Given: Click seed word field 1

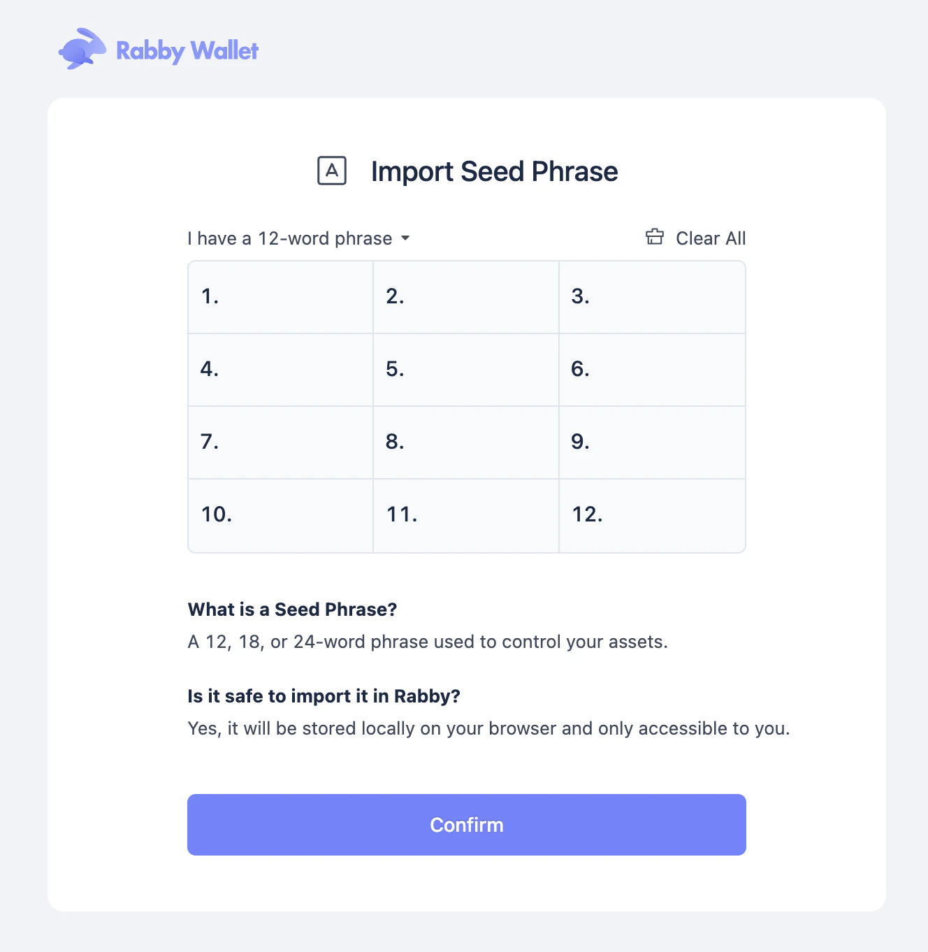Looking at the screenshot, I should pyautogui.click(x=280, y=297).
